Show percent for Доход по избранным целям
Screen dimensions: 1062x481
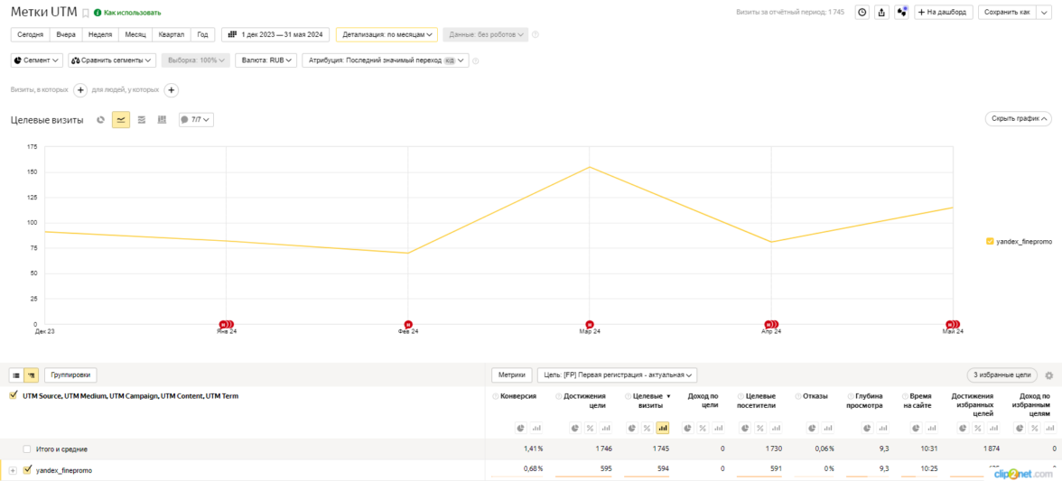[x=1034, y=429]
